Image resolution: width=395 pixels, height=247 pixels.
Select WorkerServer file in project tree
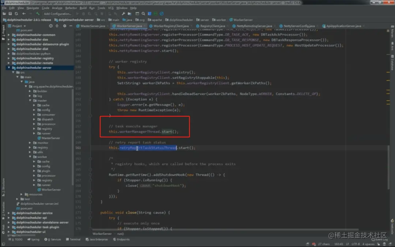[x=49, y=190]
